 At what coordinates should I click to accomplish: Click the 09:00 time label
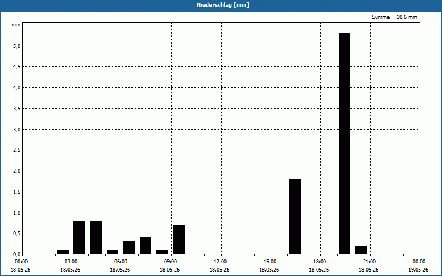[x=171, y=262]
